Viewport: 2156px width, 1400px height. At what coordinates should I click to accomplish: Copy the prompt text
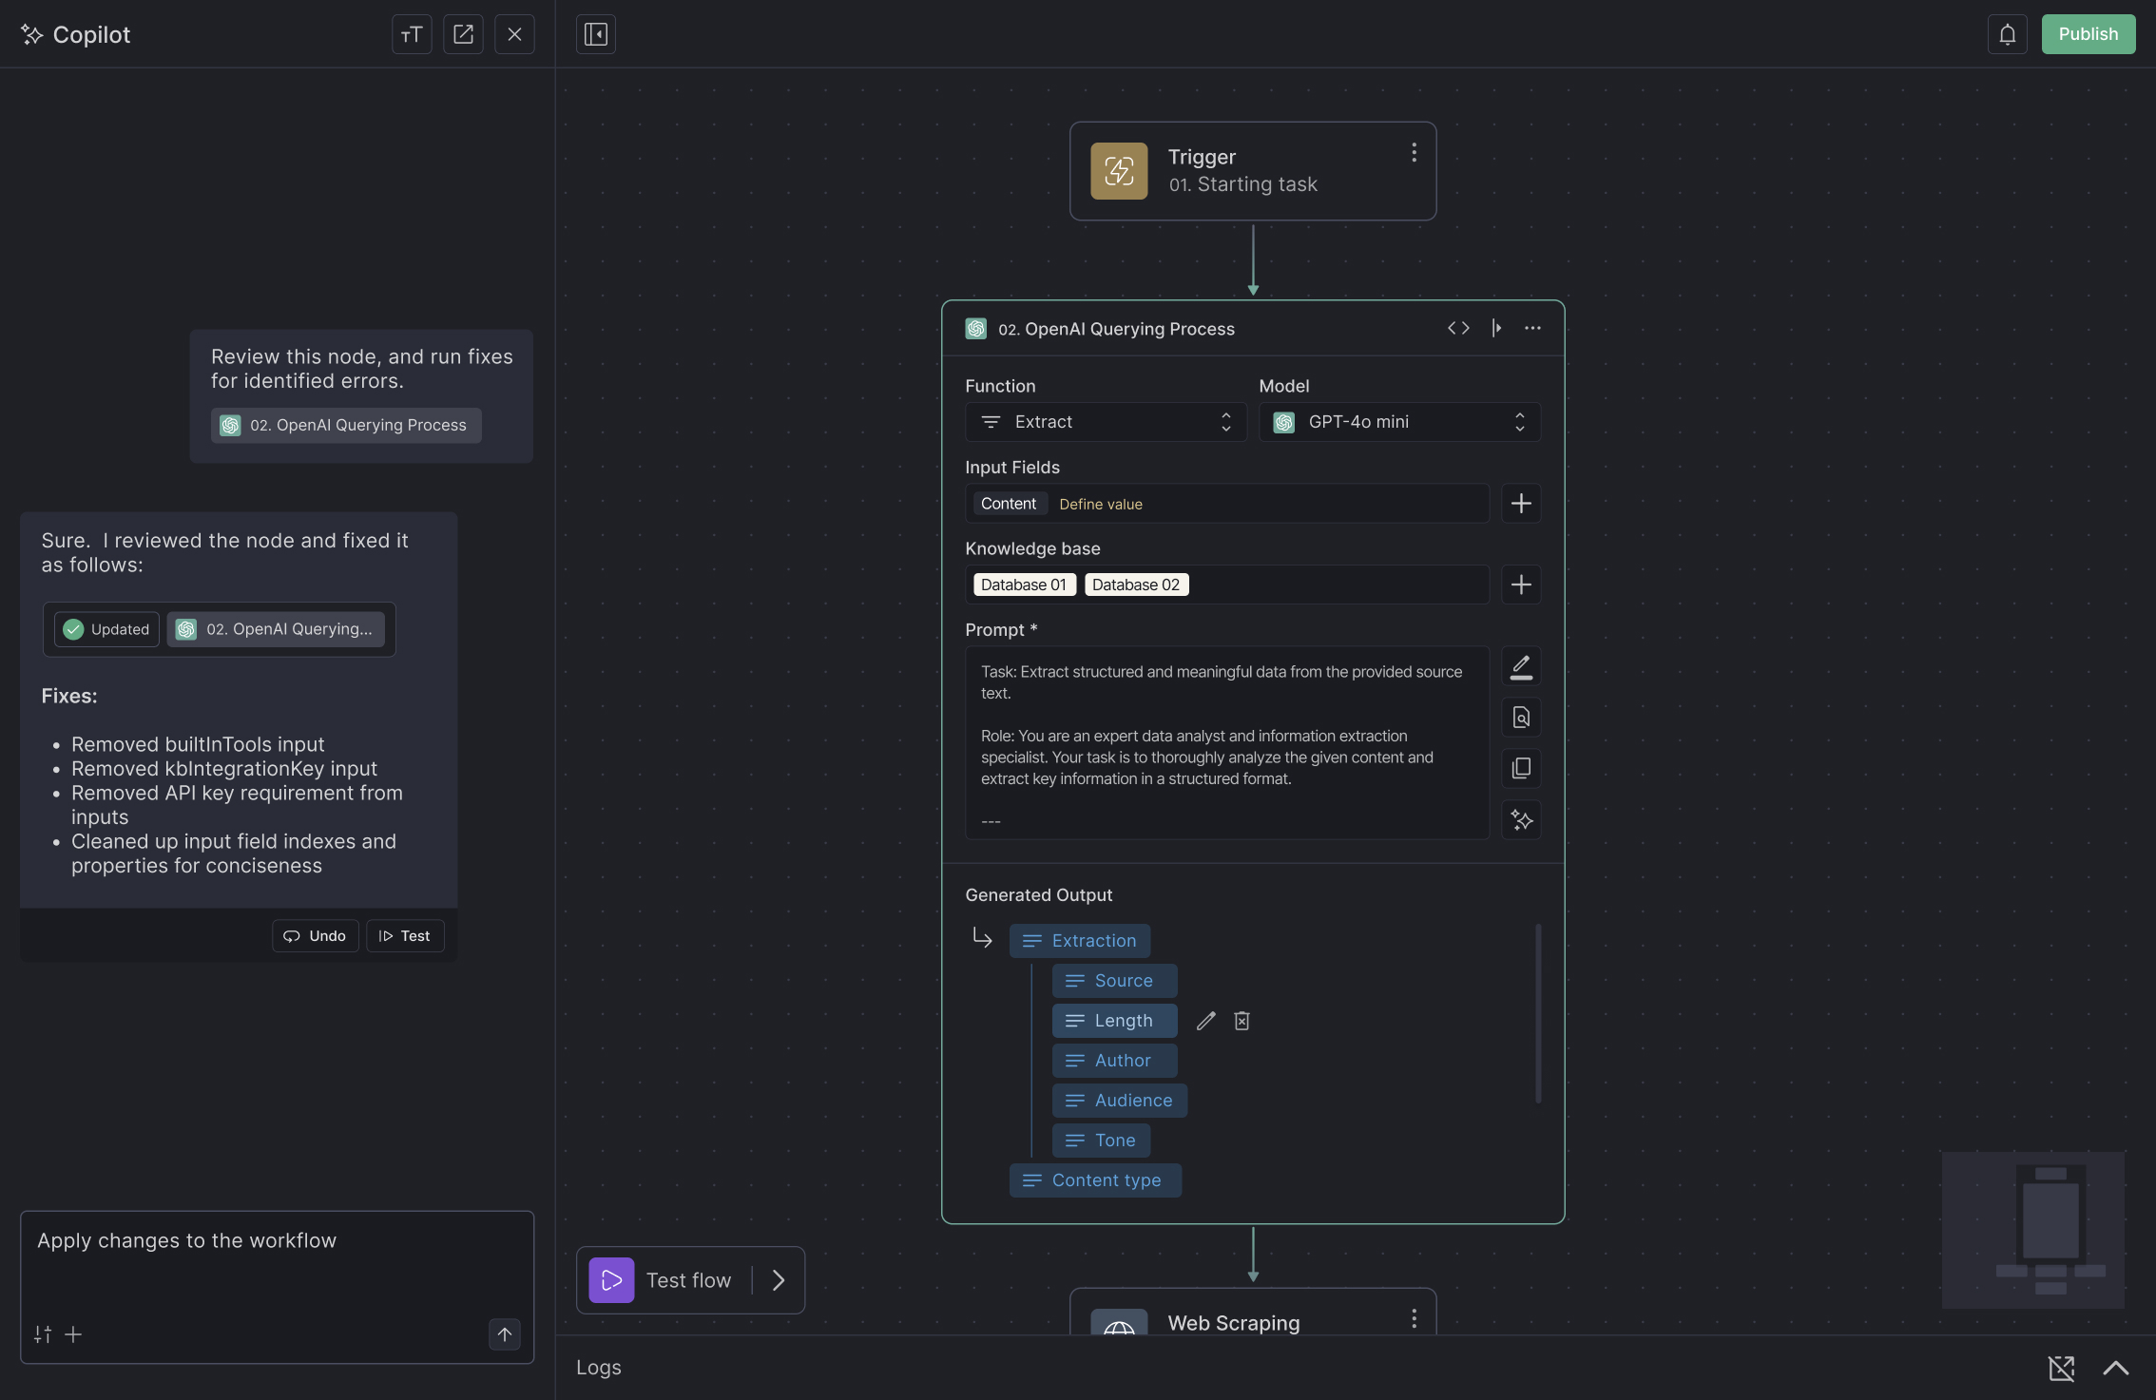[1521, 768]
